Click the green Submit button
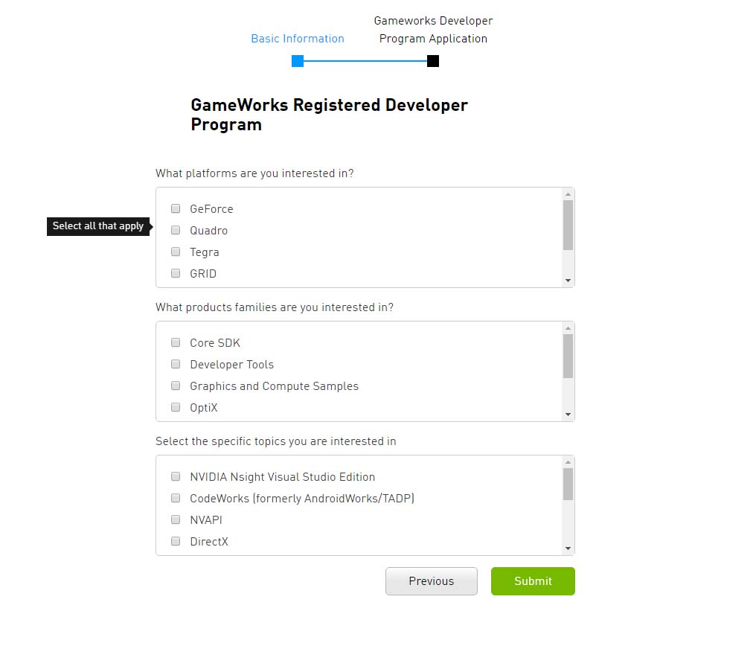Viewport: 753px width, 646px height. 533,581
